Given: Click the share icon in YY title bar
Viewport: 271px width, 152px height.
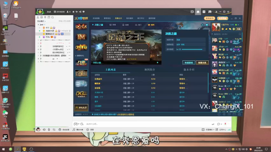Looking at the screenshot, I should (x=80, y=12).
